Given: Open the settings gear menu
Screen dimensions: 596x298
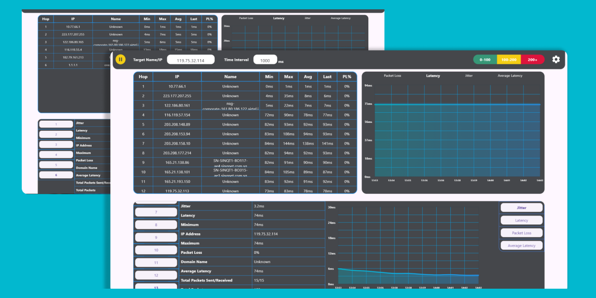Looking at the screenshot, I should [x=555, y=59].
